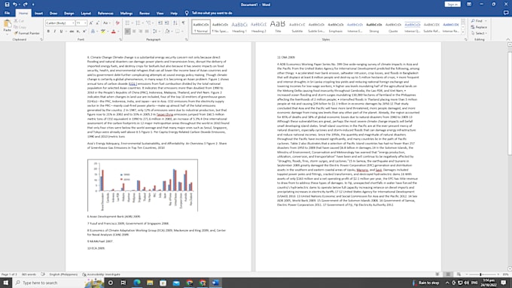Toggle align right
512x288 pixels.
pos(140,32)
